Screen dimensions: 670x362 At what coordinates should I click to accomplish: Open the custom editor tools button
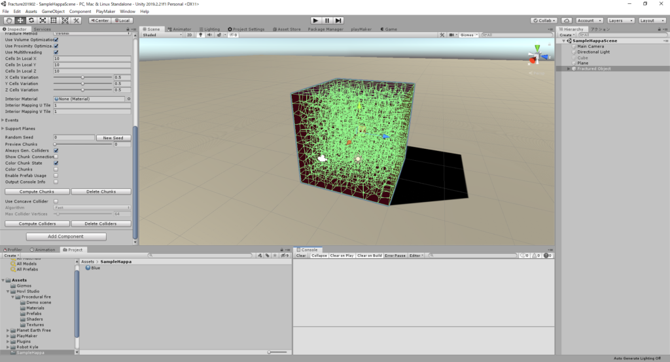point(76,20)
